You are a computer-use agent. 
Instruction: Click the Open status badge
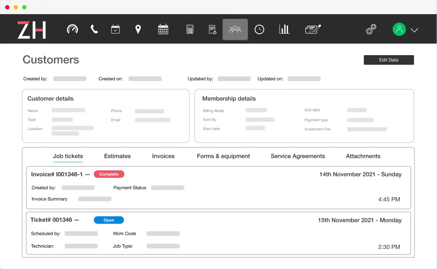point(109,220)
